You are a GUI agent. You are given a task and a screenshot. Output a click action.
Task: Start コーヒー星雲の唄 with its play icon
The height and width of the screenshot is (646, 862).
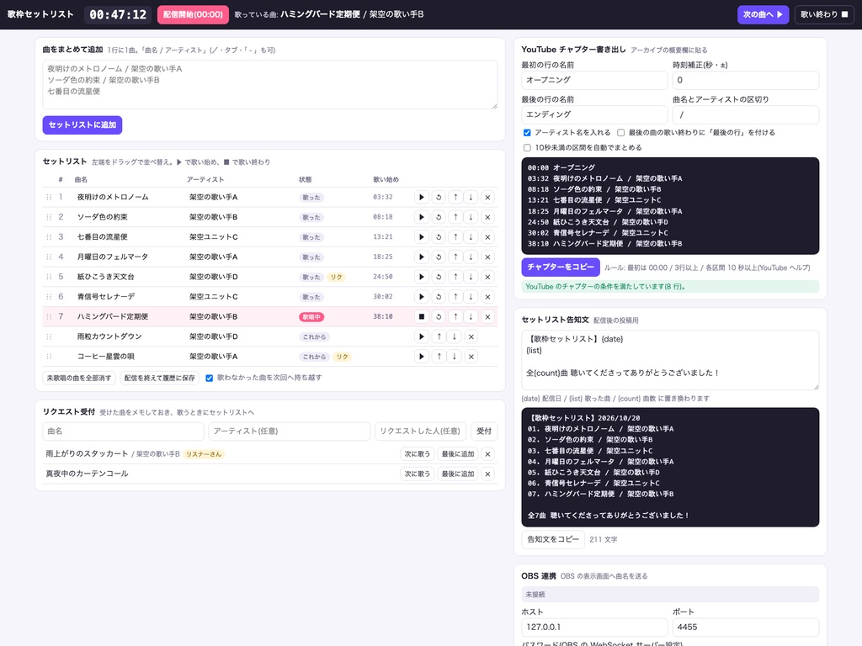pos(422,357)
